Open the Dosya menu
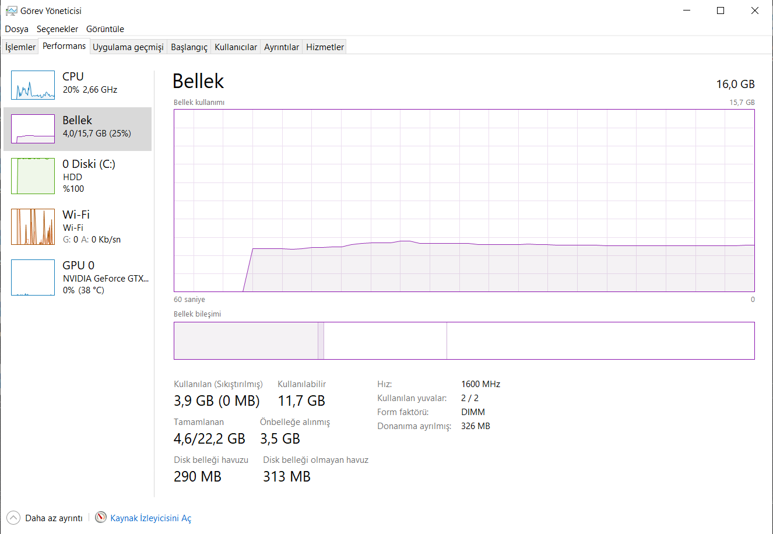Image resolution: width=773 pixels, height=534 pixels. pos(17,29)
